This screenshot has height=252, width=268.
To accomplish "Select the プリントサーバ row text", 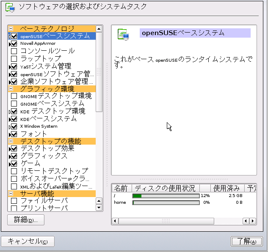I will 44,208.
